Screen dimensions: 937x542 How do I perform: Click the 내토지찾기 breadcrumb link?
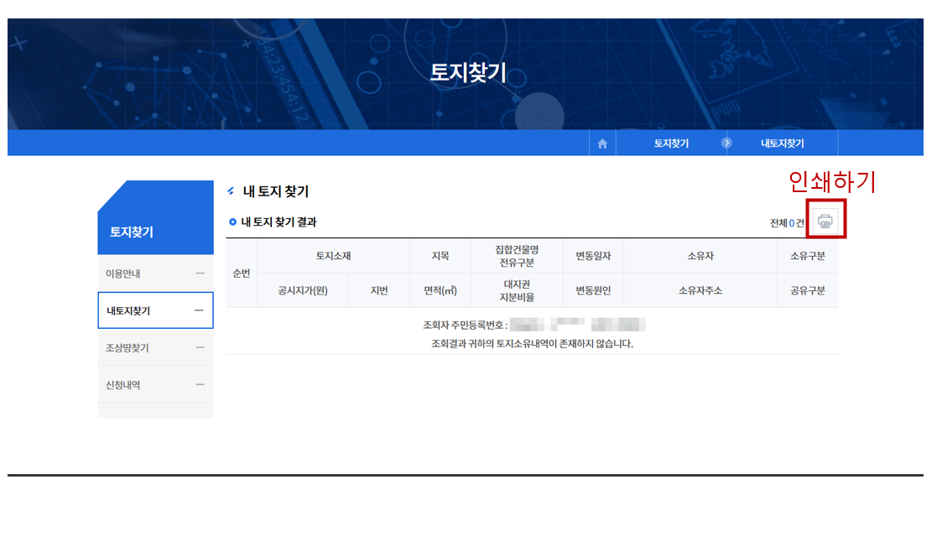coord(782,143)
